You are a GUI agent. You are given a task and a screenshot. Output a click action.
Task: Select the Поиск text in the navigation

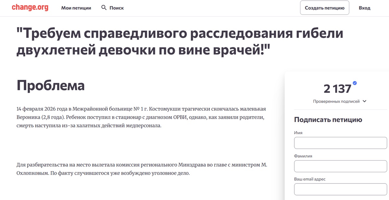116,8
